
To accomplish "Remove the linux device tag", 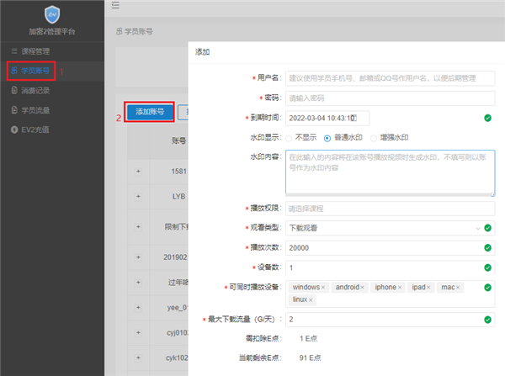I will pos(311,299).
